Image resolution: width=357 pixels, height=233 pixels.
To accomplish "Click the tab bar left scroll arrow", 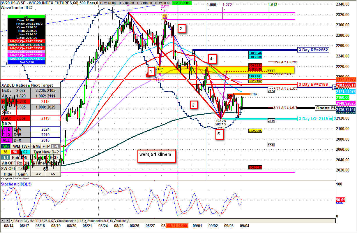I will (3, 221).
